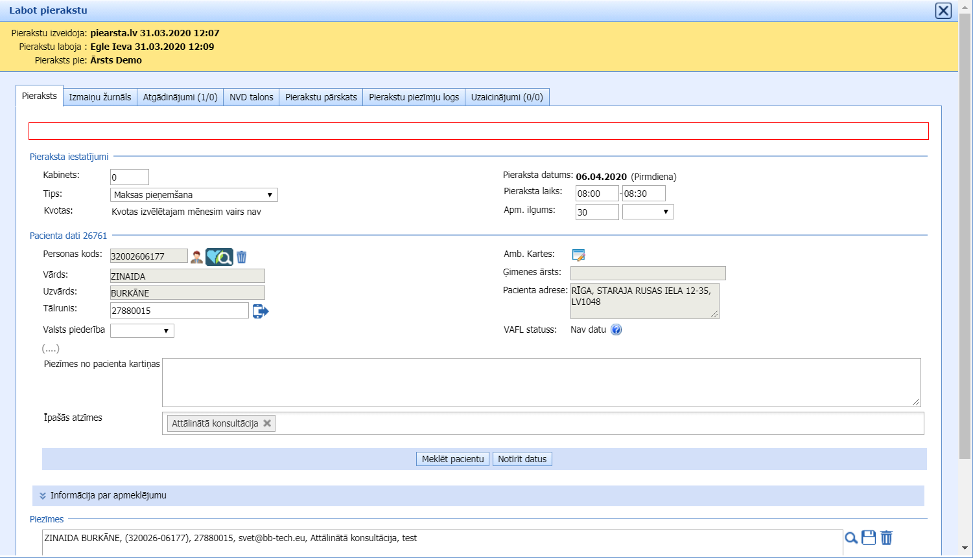The image size is (973, 558).
Task: Click the Kabinets input field
Action: point(129,177)
